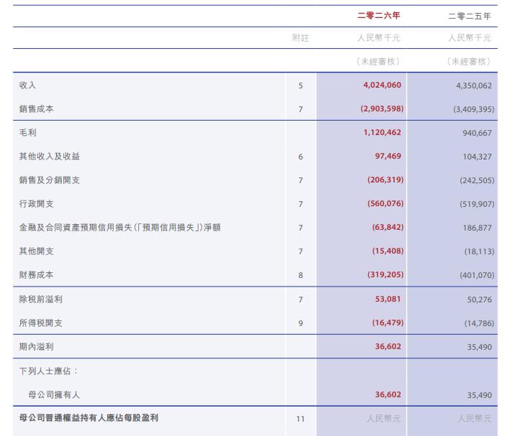Click 人民幣元 in the 2026 earnings-per-share row
Viewport: 510px width, 436px height.
383,419
